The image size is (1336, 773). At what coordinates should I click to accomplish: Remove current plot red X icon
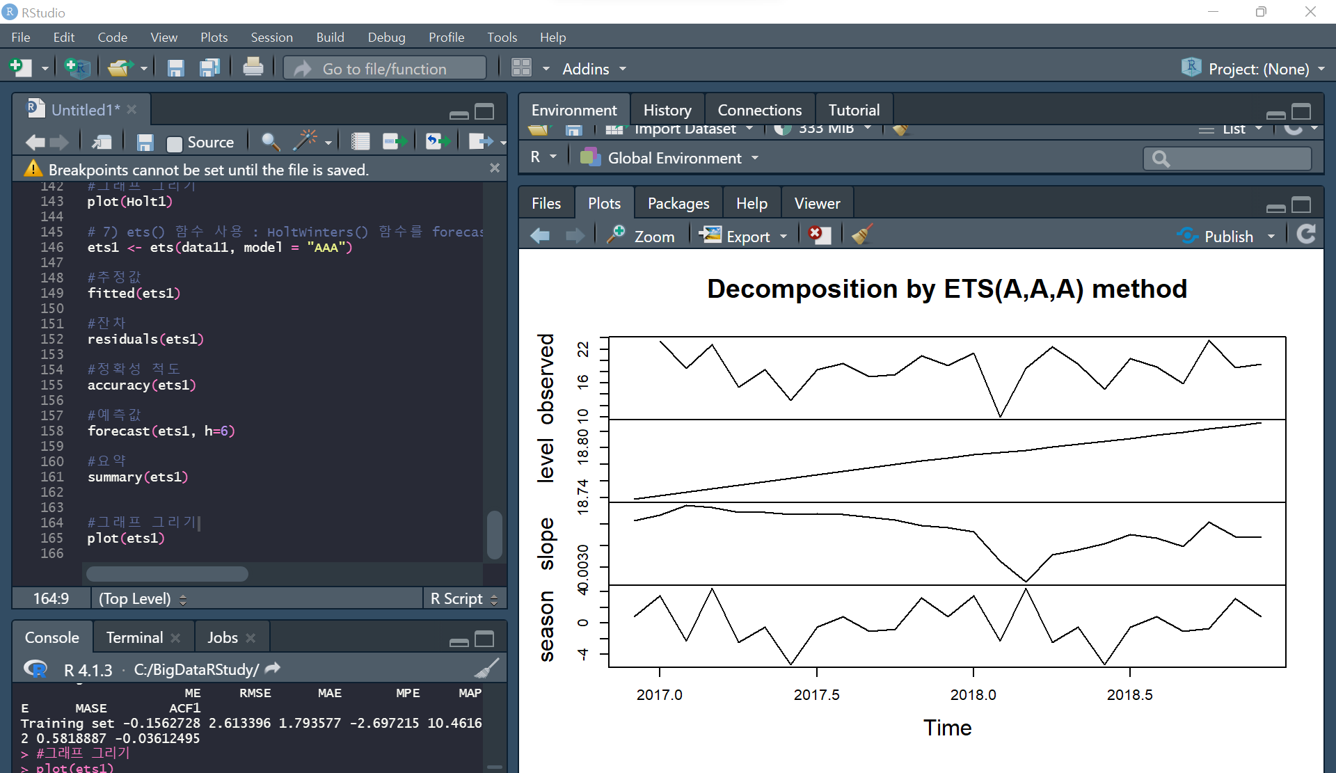(x=819, y=235)
